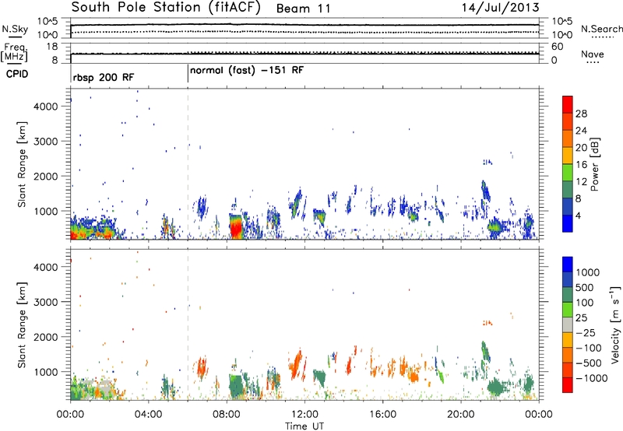Click the '16:00' time tick label
The width and height of the screenshot is (623, 431).
coord(382,415)
